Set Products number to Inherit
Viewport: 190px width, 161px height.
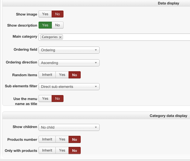pyautogui.click(x=47, y=139)
